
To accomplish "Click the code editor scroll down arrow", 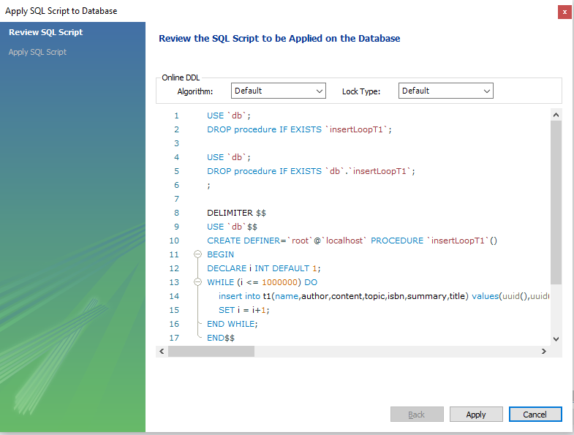I will pos(556,338).
